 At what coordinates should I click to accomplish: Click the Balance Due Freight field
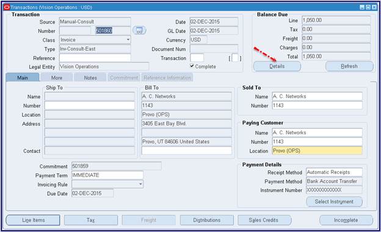click(336, 38)
